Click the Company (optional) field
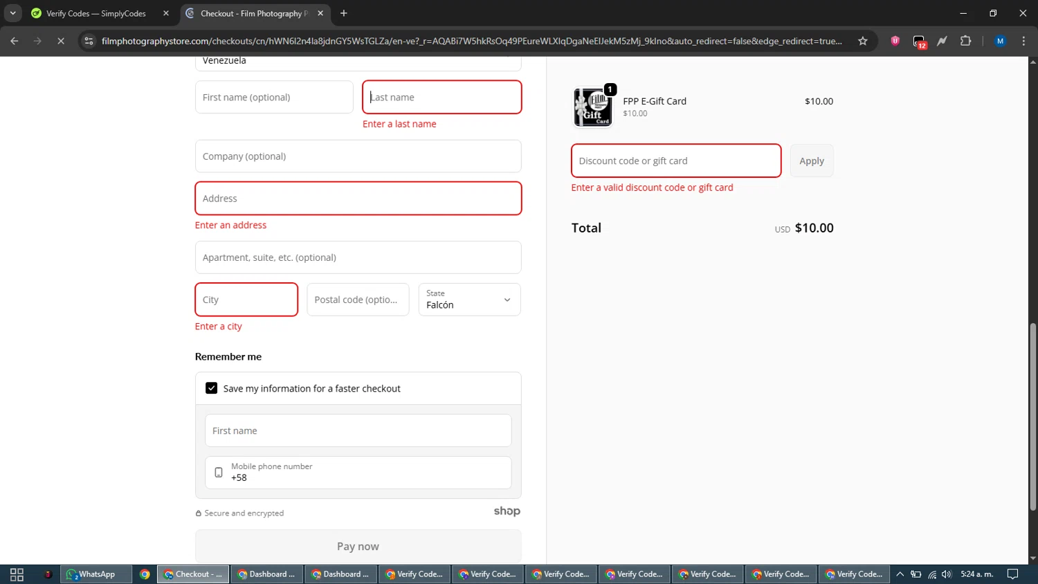Viewport: 1038px width, 584px height. (x=358, y=156)
